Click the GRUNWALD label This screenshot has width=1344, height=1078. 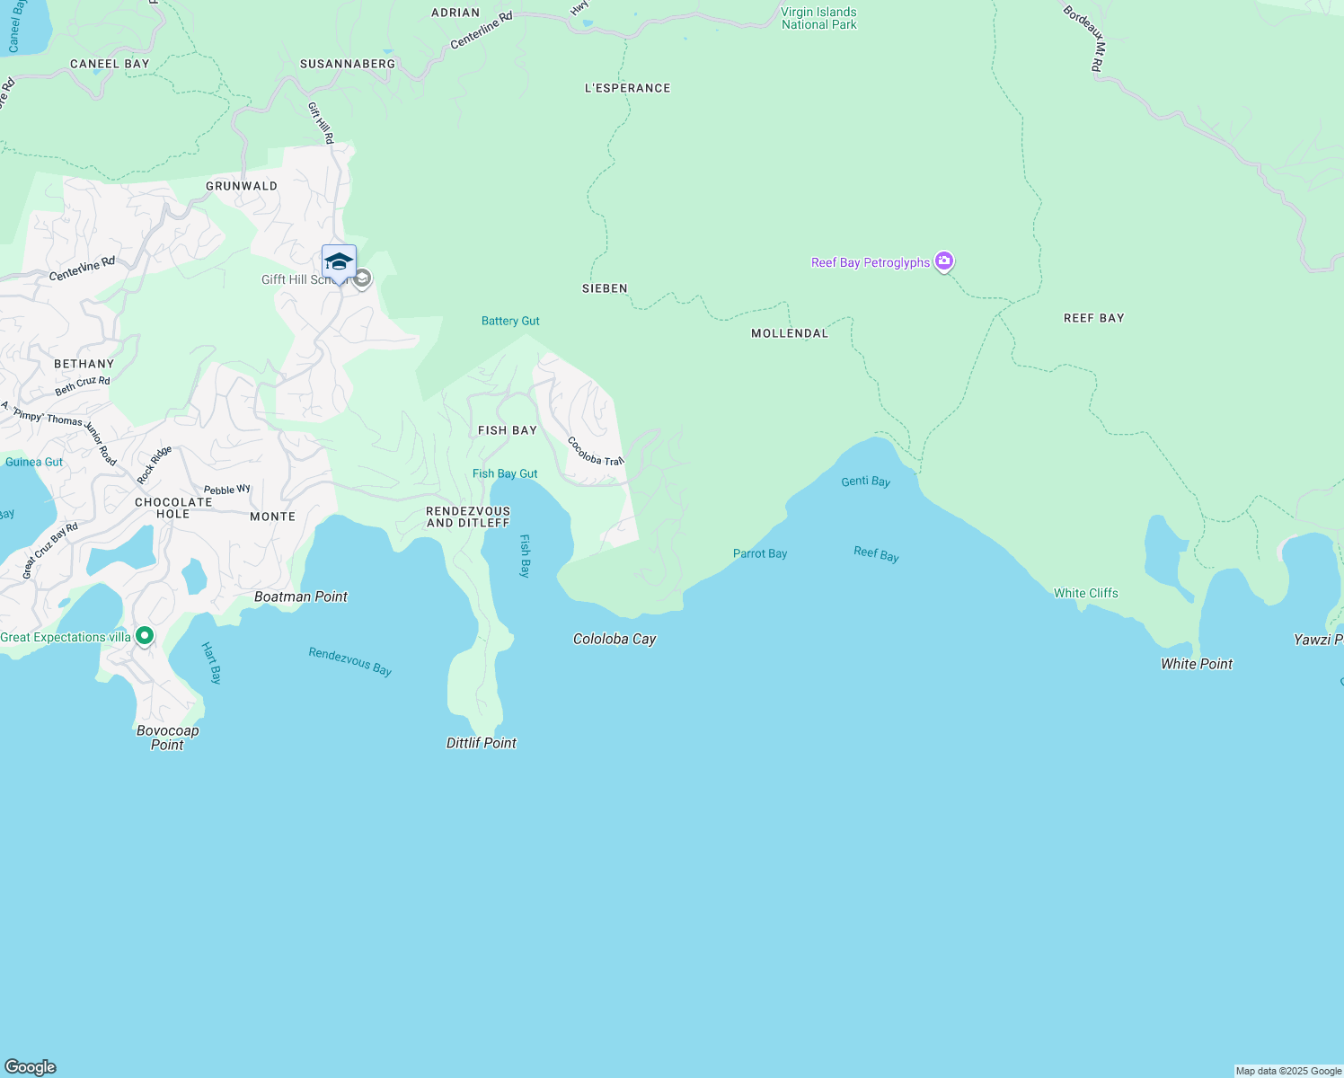(242, 186)
